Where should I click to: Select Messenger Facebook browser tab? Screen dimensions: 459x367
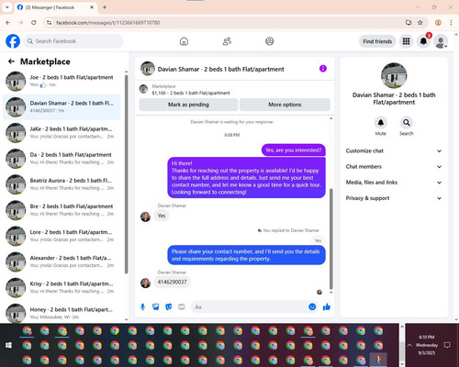click(55, 7)
